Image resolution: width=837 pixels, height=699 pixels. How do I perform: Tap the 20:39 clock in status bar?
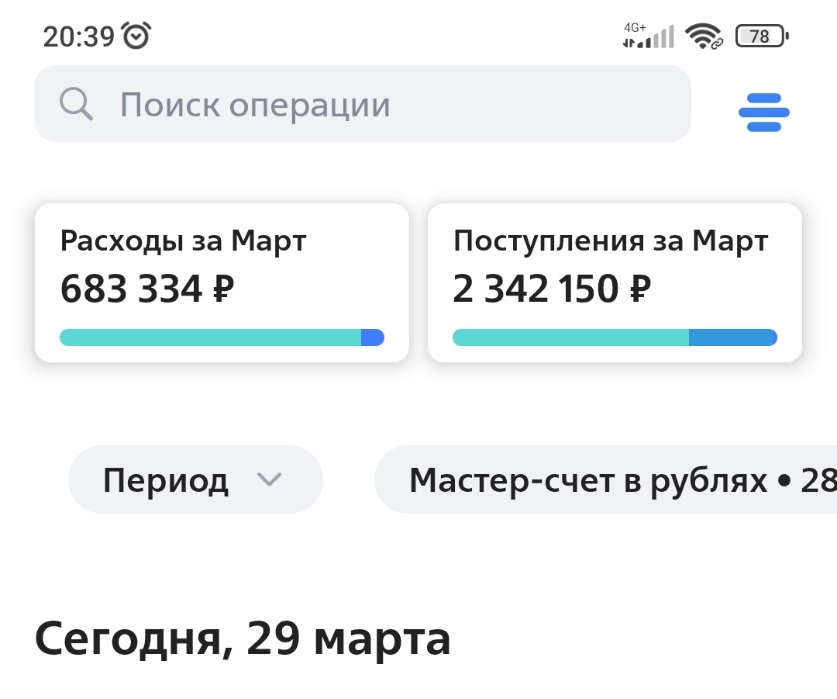click(78, 36)
